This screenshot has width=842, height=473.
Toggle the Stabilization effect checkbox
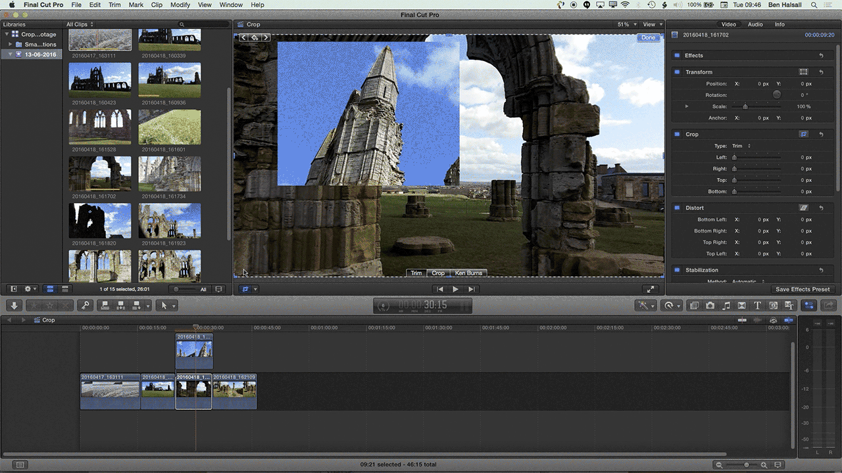677,270
